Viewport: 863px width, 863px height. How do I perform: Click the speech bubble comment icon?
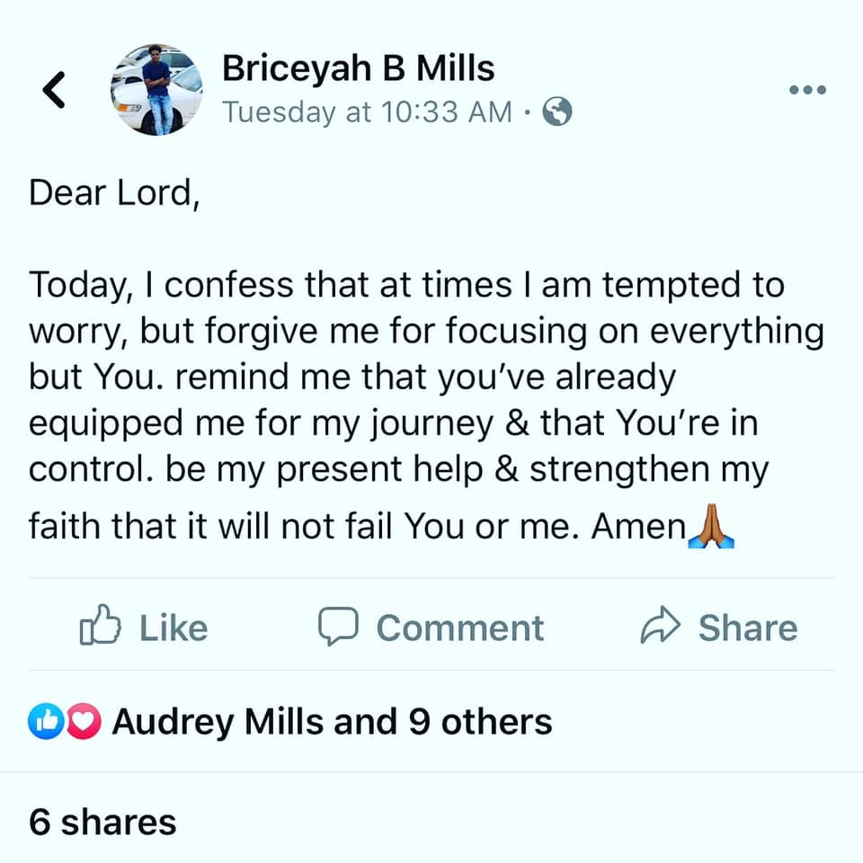point(339,626)
